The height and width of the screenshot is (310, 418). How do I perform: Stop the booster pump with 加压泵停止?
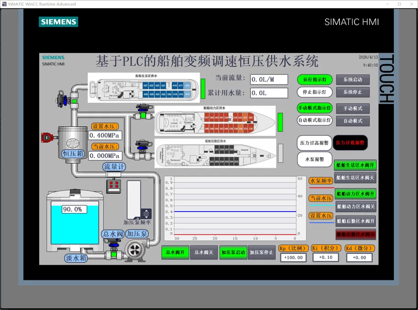(262, 252)
